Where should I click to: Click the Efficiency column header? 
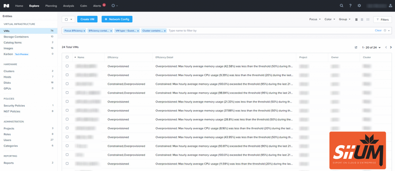(113, 57)
